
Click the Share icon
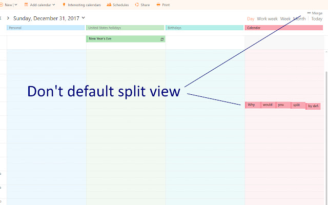[137, 5]
